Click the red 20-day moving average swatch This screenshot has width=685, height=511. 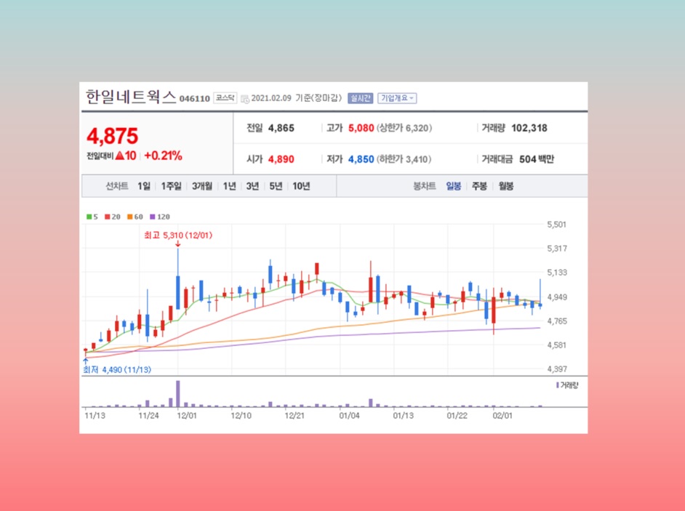click(108, 217)
